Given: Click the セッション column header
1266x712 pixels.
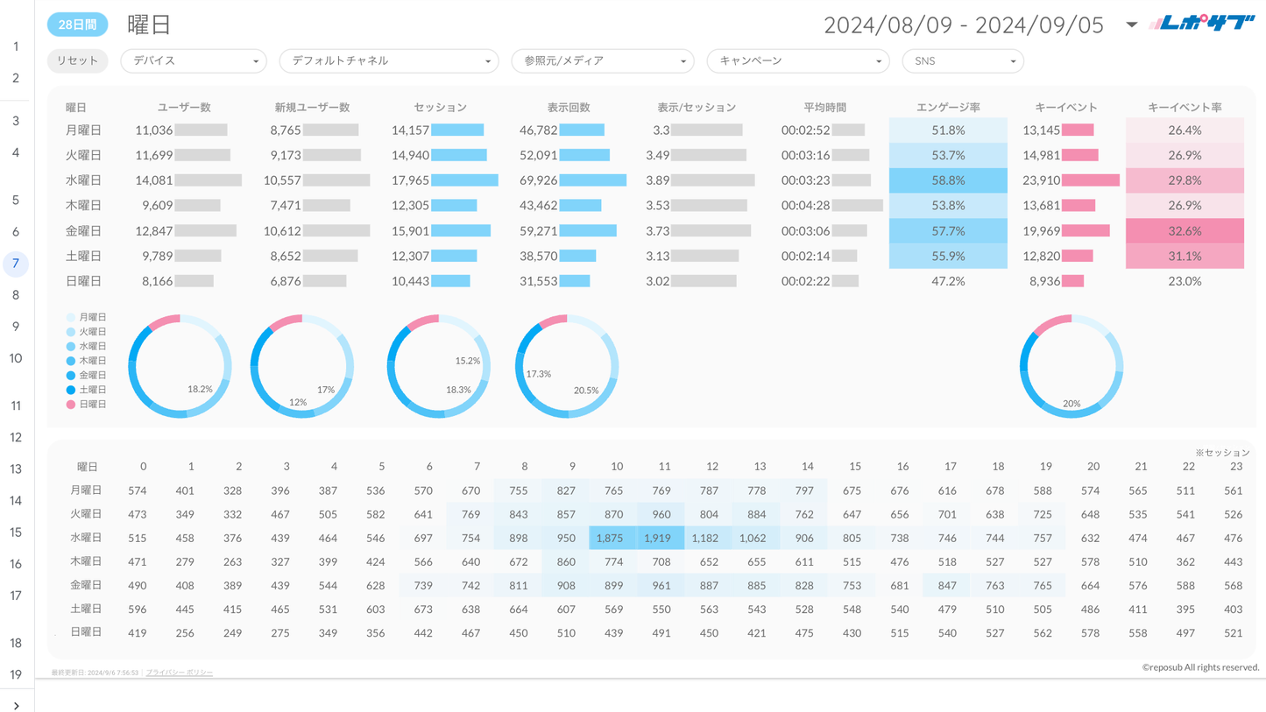Looking at the screenshot, I should 440,107.
